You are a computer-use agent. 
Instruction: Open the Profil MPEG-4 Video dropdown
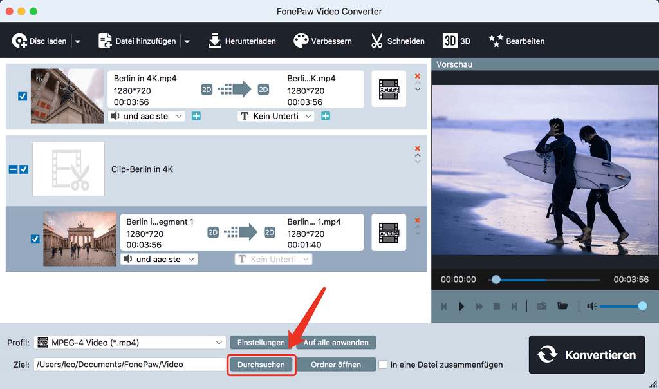(130, 343)
